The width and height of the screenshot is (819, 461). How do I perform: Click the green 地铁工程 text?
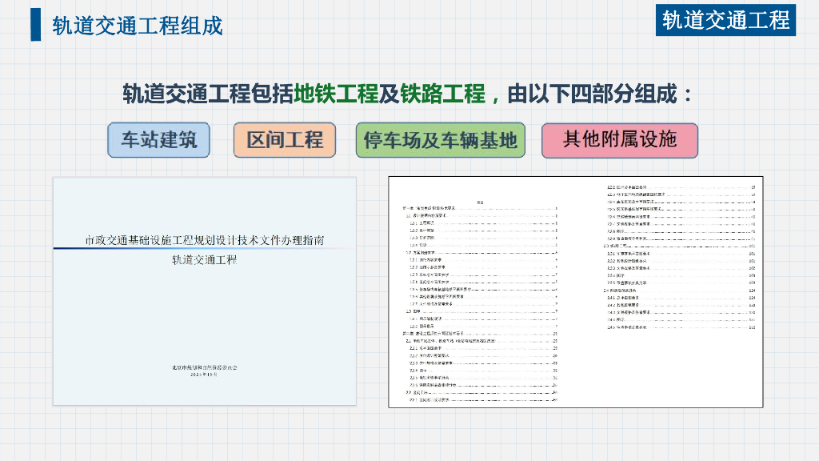[336, 94]
